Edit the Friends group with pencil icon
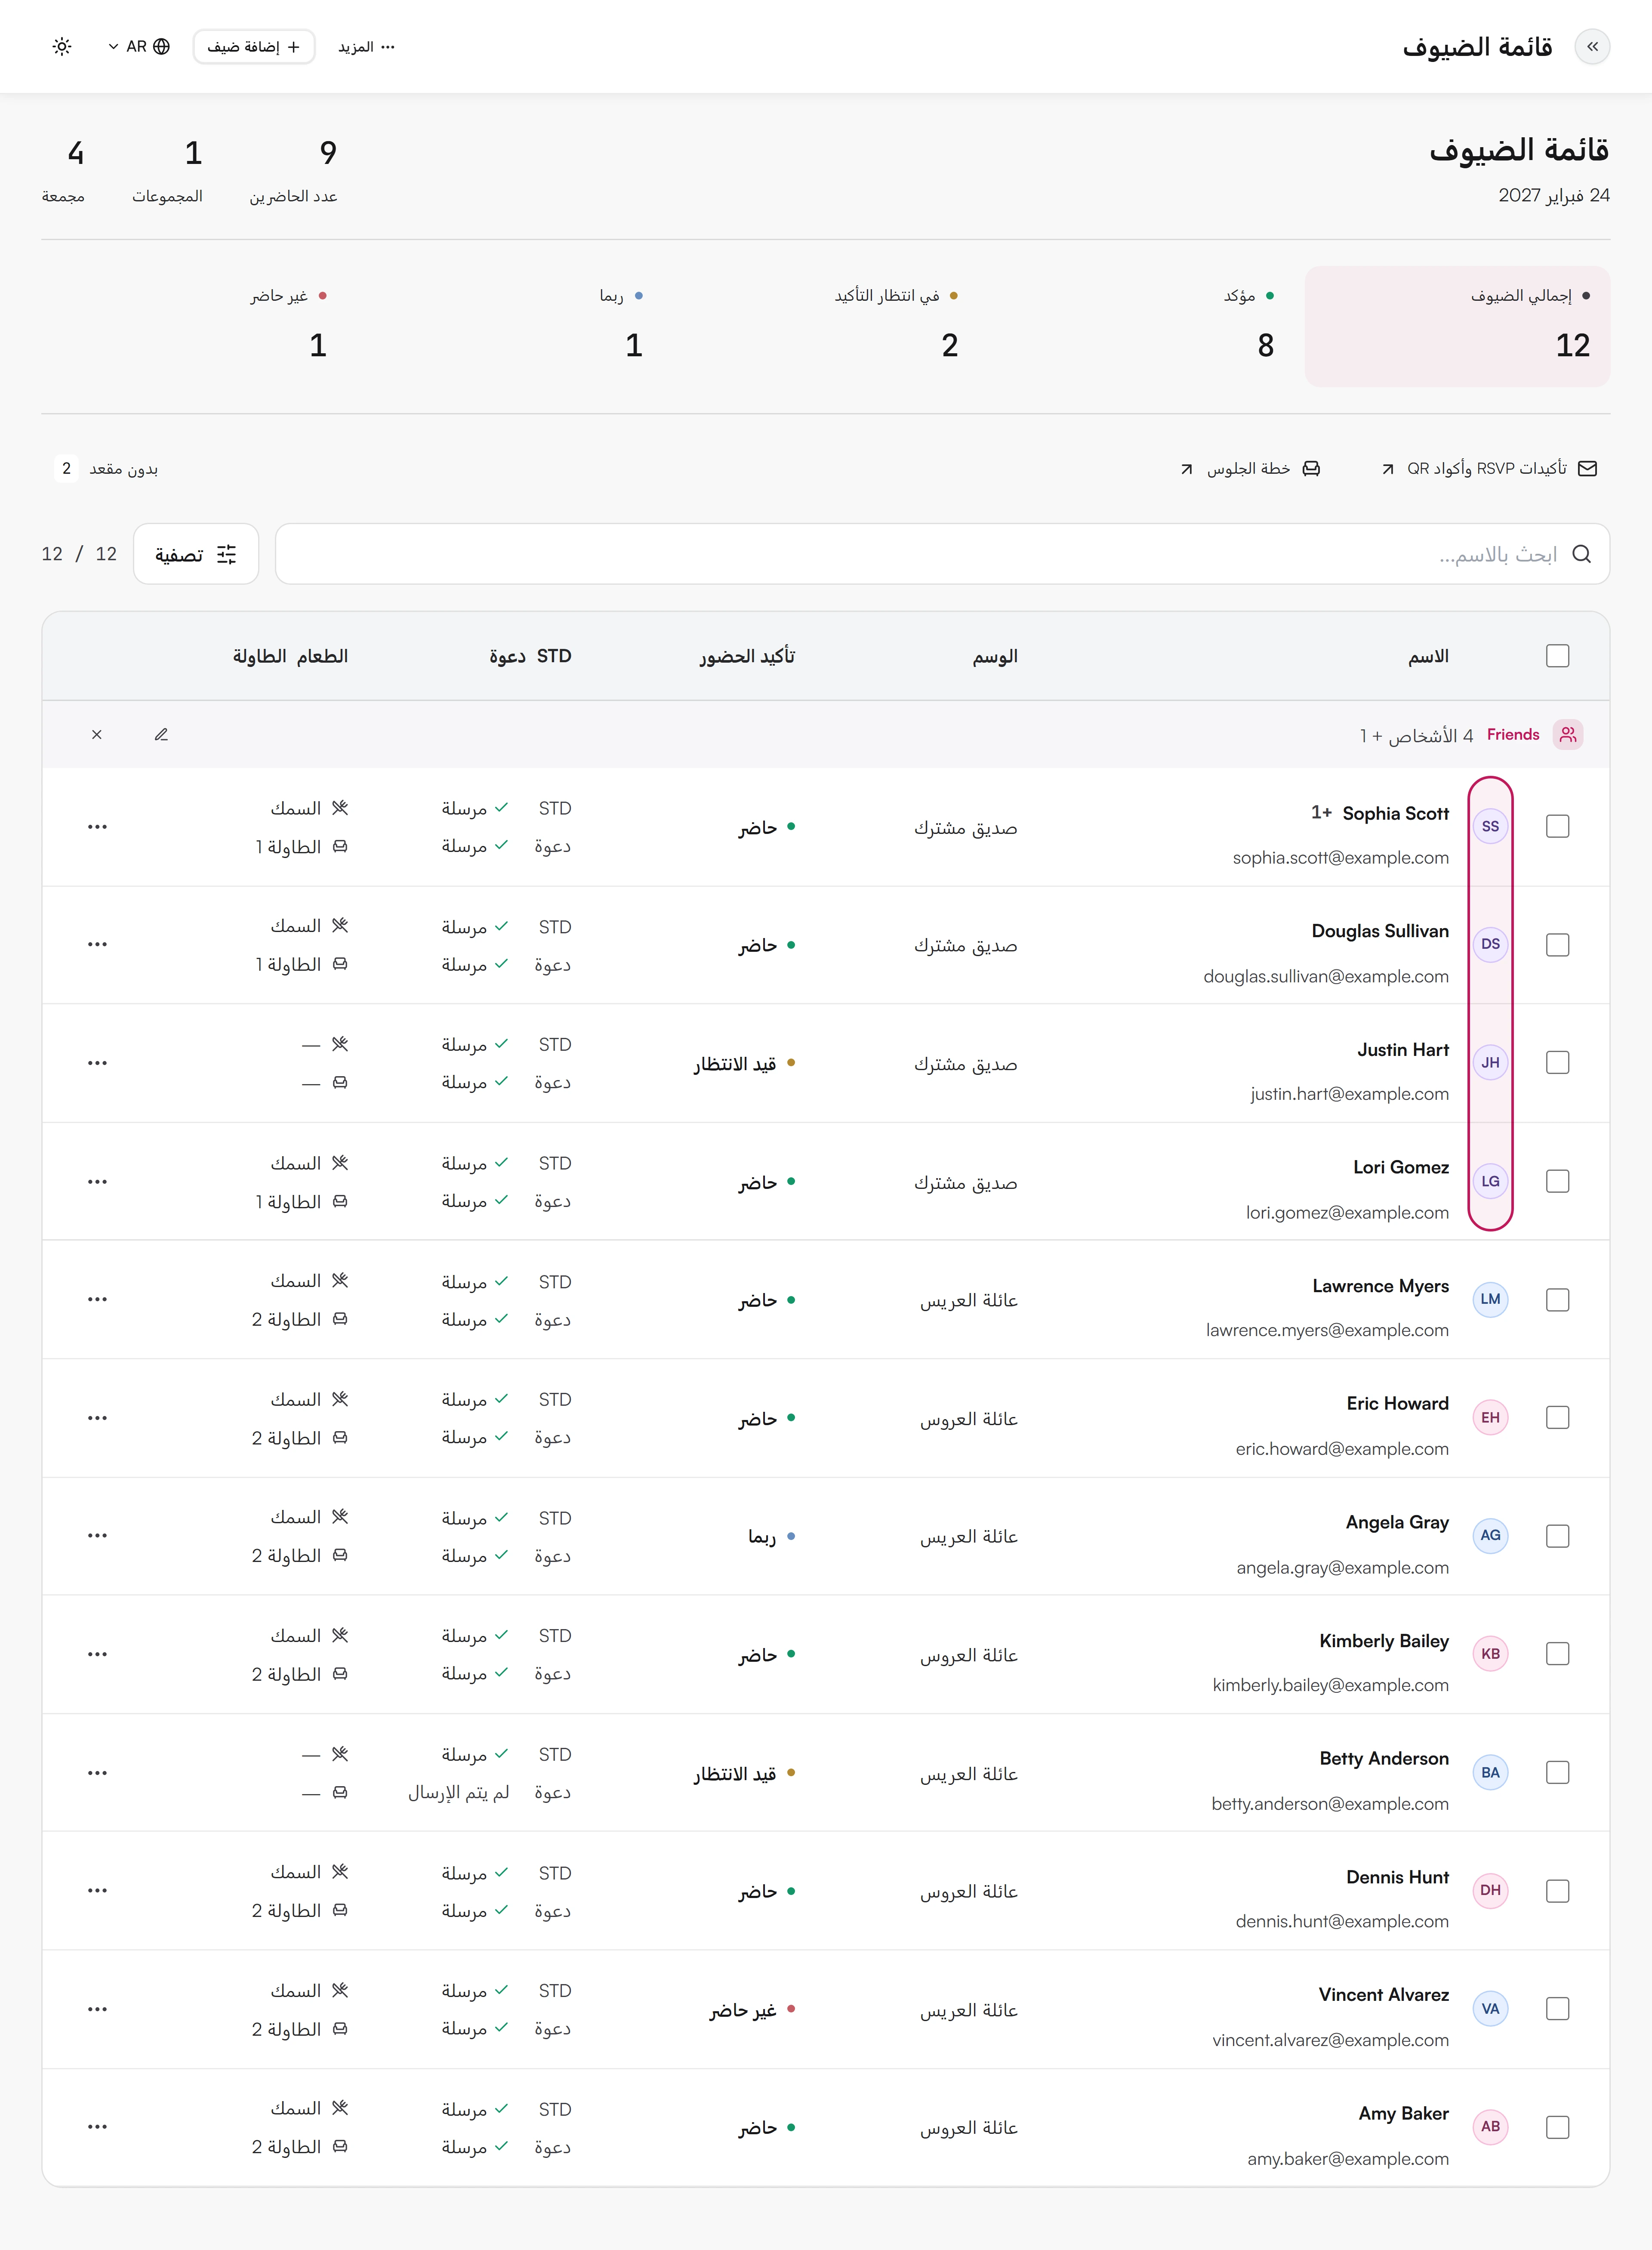Screen dimensions: 1652x2250 pos(161,735)
